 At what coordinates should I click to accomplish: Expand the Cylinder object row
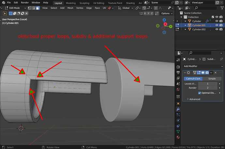pos(186,21)
